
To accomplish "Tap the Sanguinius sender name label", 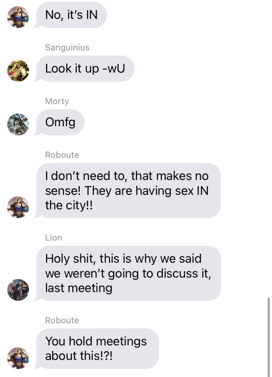I will [x=67, y=48].
